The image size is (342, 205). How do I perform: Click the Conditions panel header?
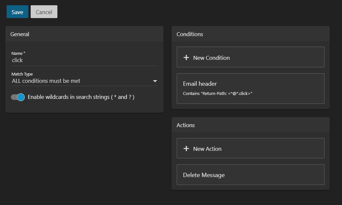coord(190,34)
